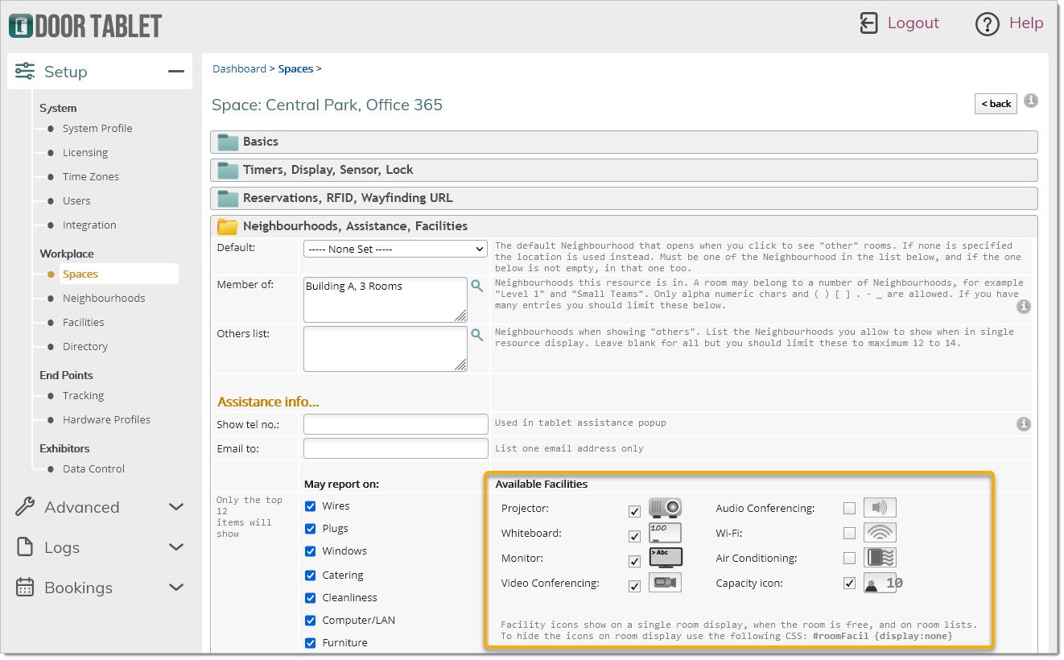Click the Bookings calendar icon
This screenshot has height=660, width=1064.
[x=25, y=588]
